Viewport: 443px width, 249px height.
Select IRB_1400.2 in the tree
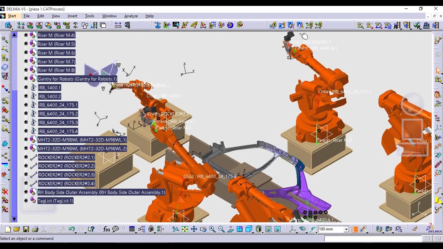point(49,96)
